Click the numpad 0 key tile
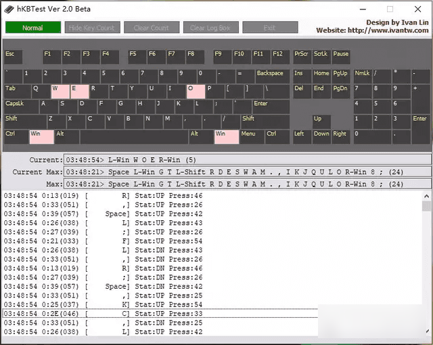This screenshot has width=433, height=345. click(x=372, y=137)
